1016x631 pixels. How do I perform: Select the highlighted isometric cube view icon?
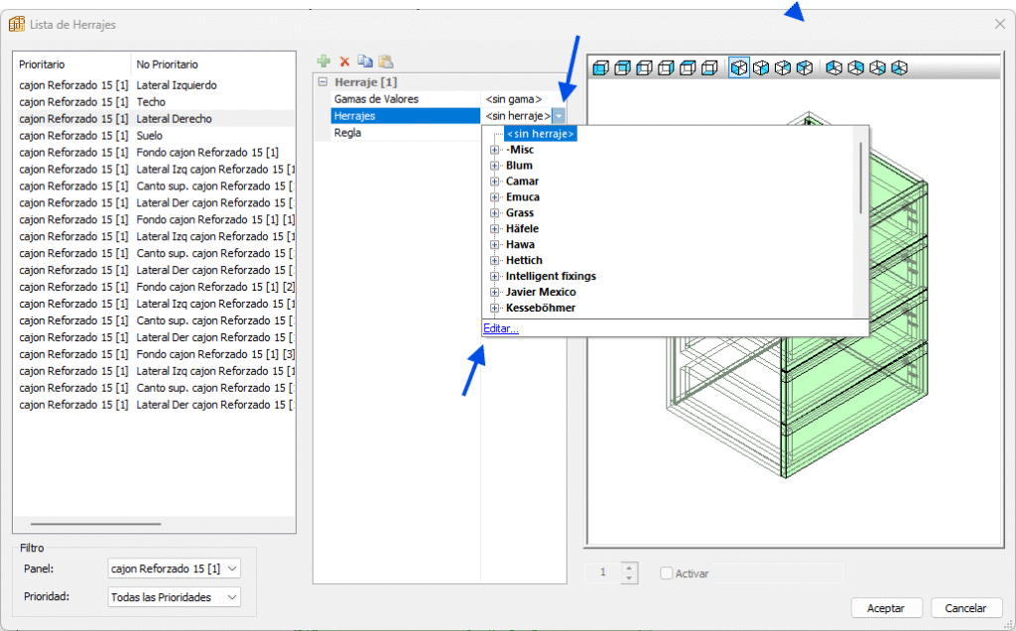tap(739, 68)
